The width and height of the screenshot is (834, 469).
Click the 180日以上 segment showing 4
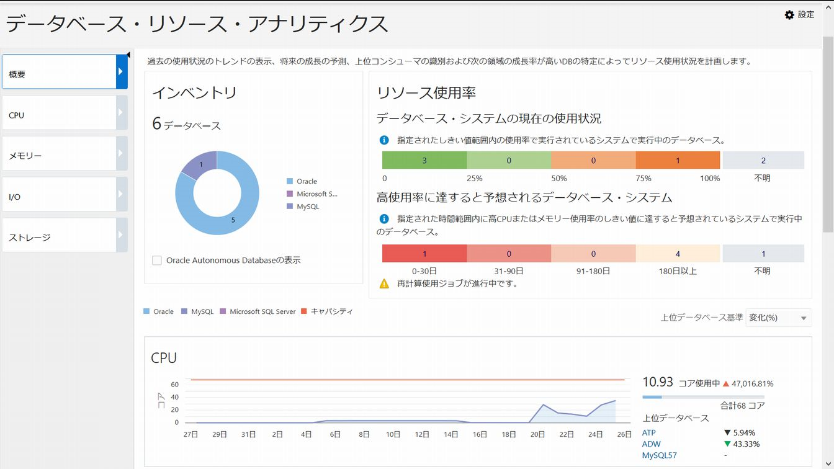click(678, 253)
